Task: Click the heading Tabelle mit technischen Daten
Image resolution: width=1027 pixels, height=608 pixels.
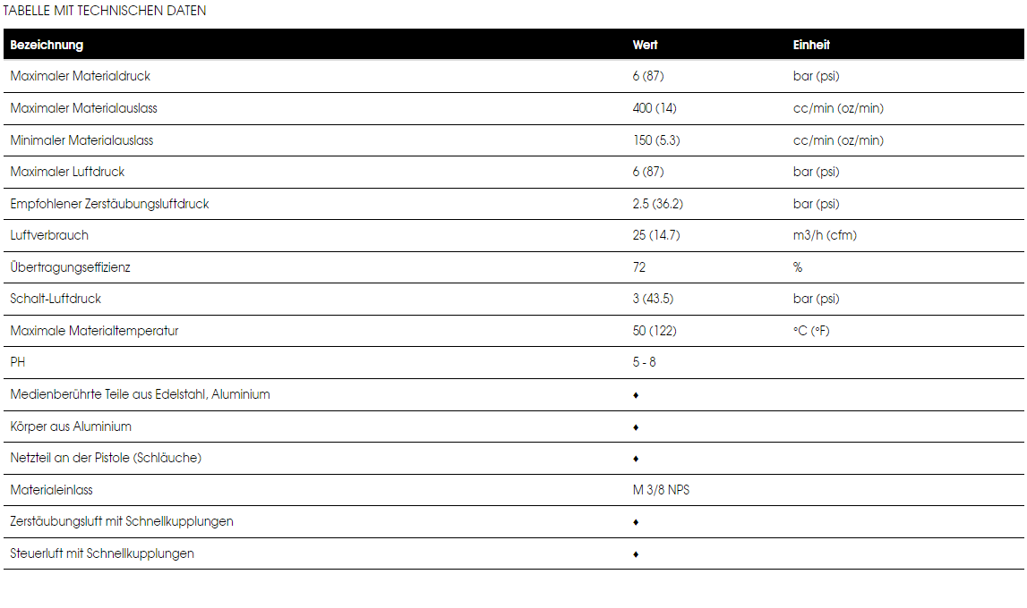Action: [x=104, y=11]
